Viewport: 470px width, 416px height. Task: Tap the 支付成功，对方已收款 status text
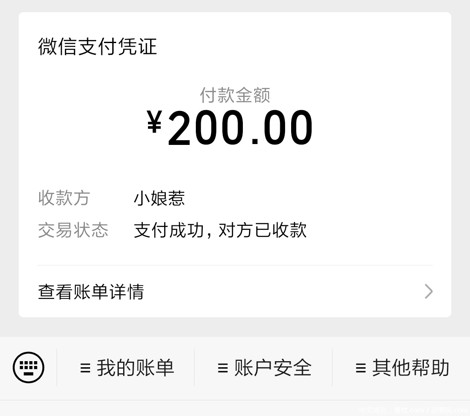(x=220, y=230)
